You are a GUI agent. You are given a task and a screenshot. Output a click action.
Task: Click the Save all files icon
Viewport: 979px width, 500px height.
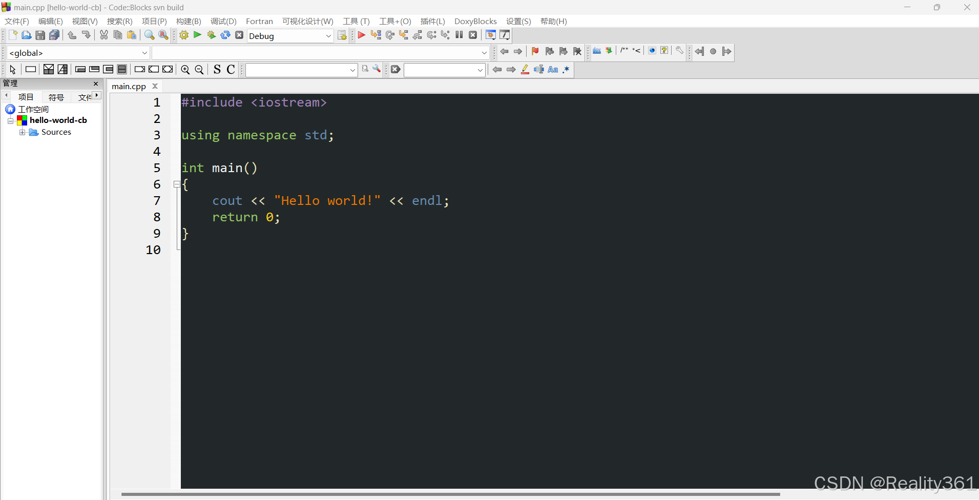tap(54, 35)
